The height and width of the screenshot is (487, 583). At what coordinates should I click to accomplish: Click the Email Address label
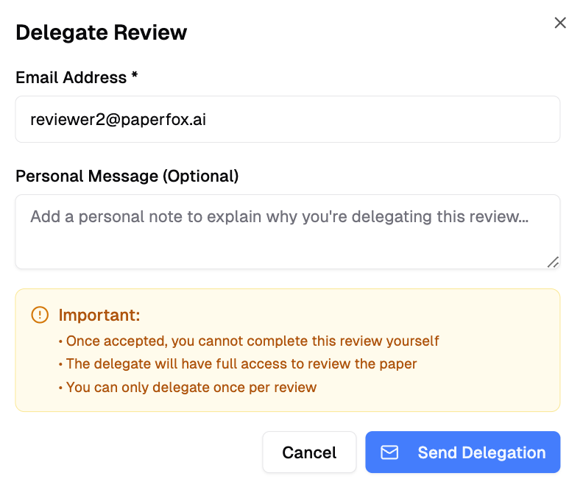tap(71, 78)
